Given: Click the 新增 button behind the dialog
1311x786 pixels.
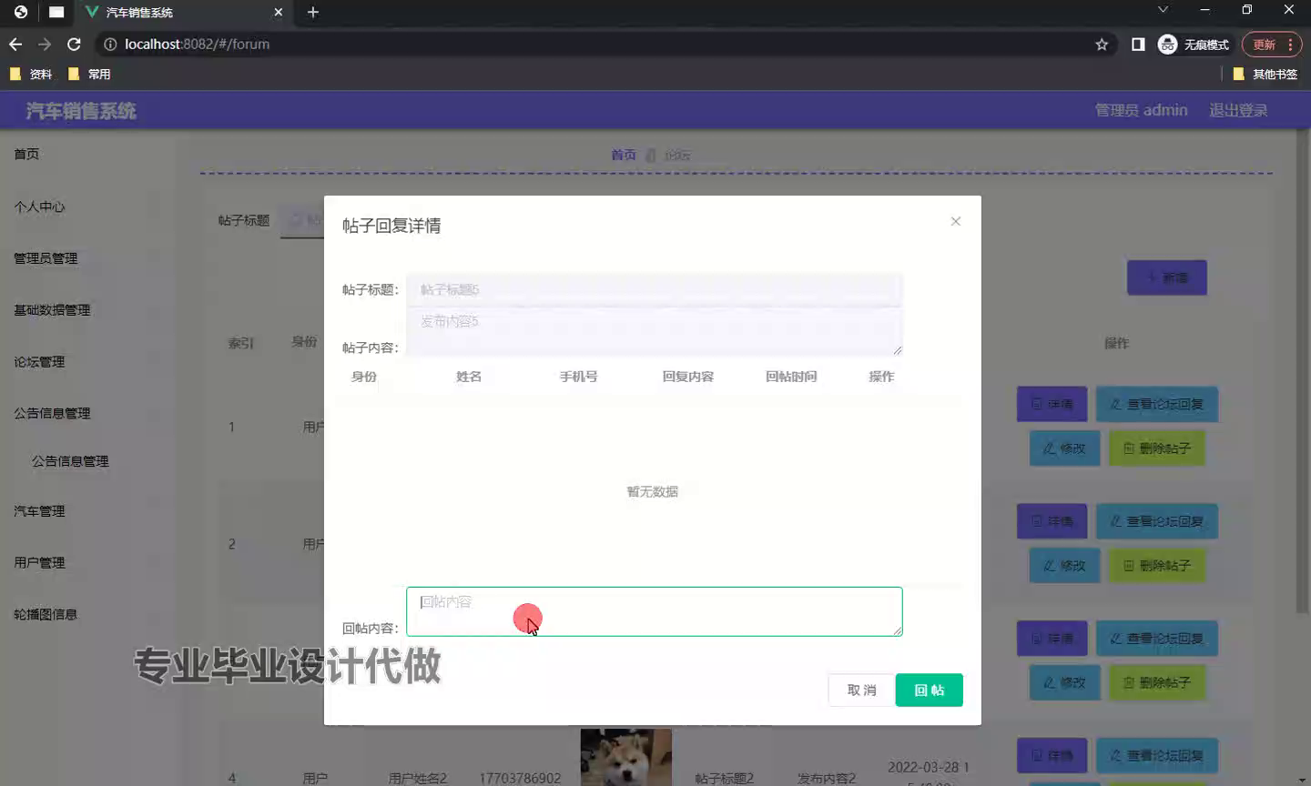Looking at the screenshot, I should tap(1166, 277).
